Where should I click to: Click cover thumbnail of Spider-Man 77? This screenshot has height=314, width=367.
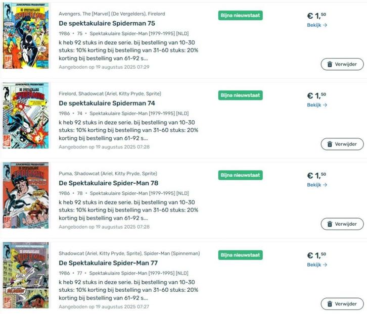tap(26, 276)
